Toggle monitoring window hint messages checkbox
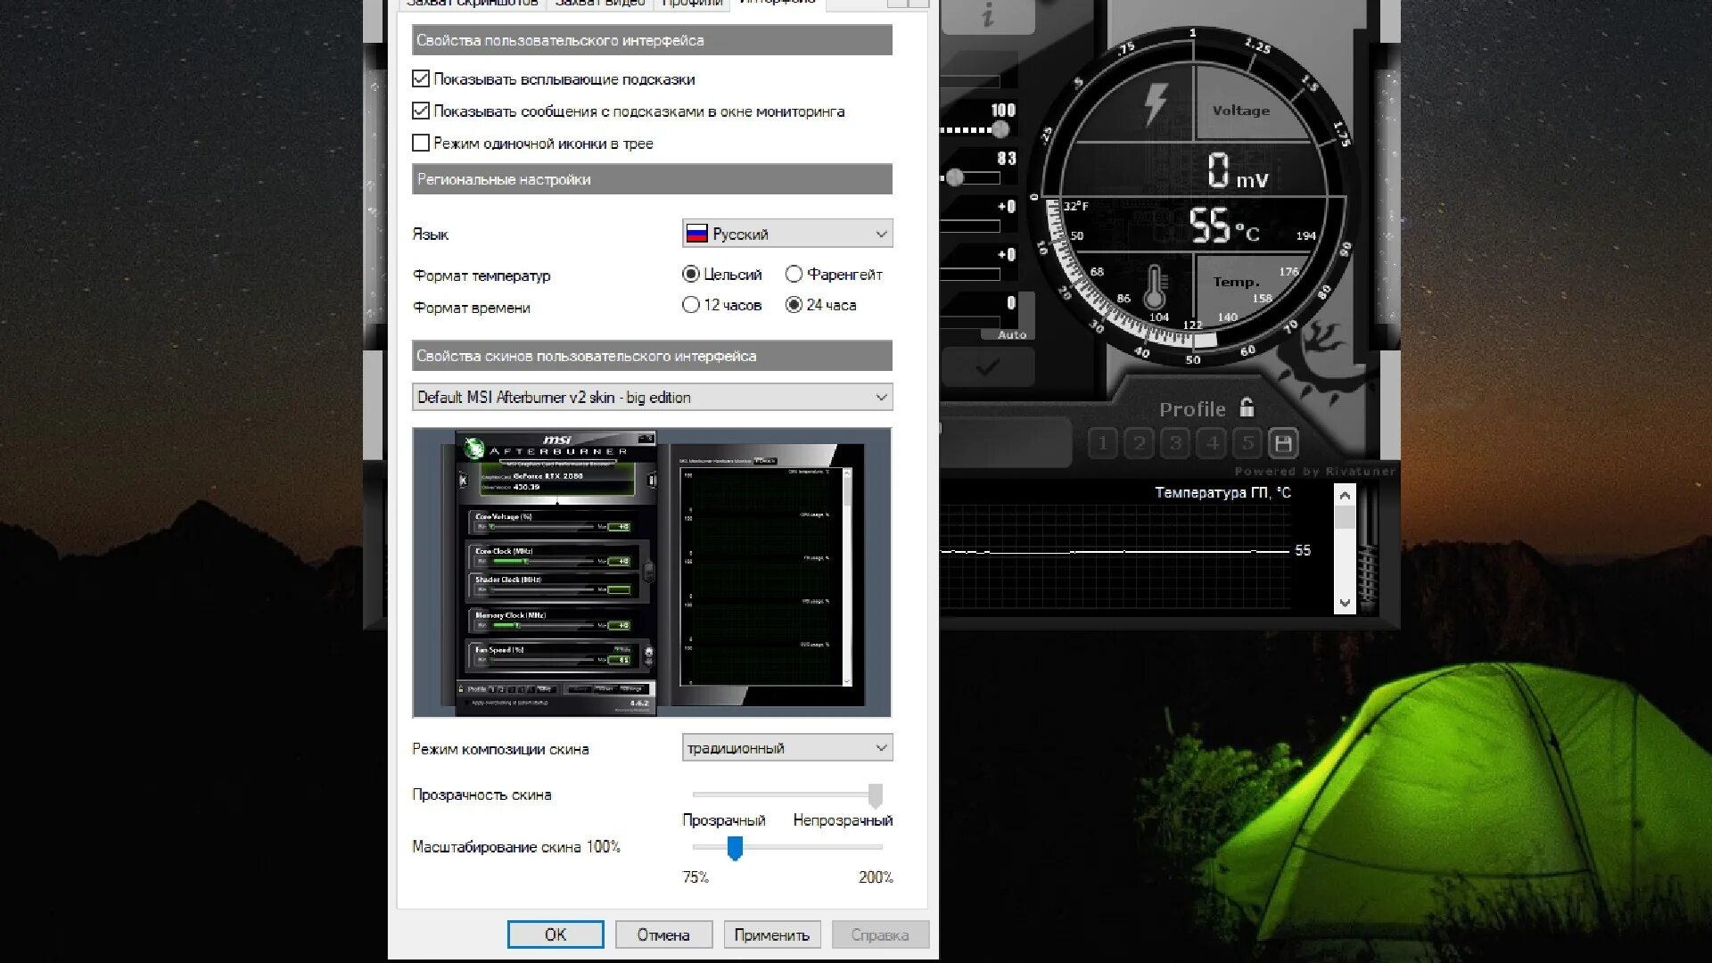The width and height of the screenshot is (1712, 963). click(421, 111)
